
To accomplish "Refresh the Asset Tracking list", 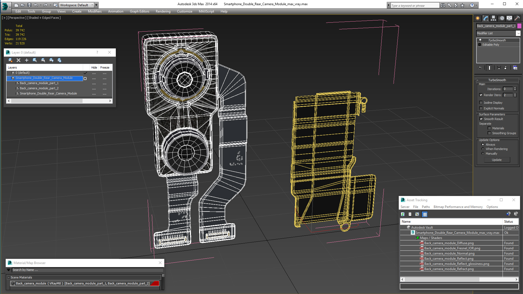I will 403,215.
